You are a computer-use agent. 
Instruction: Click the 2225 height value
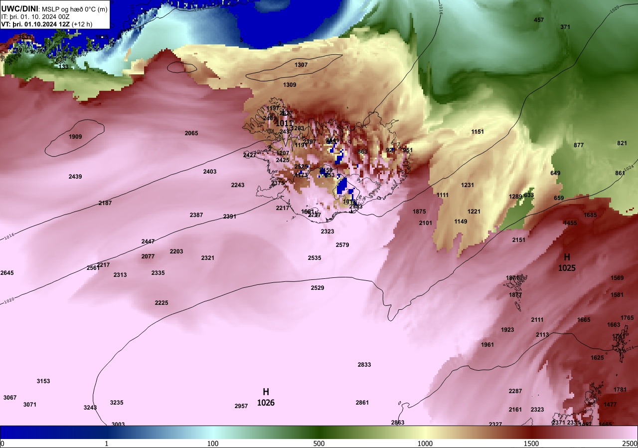point(161,303)
